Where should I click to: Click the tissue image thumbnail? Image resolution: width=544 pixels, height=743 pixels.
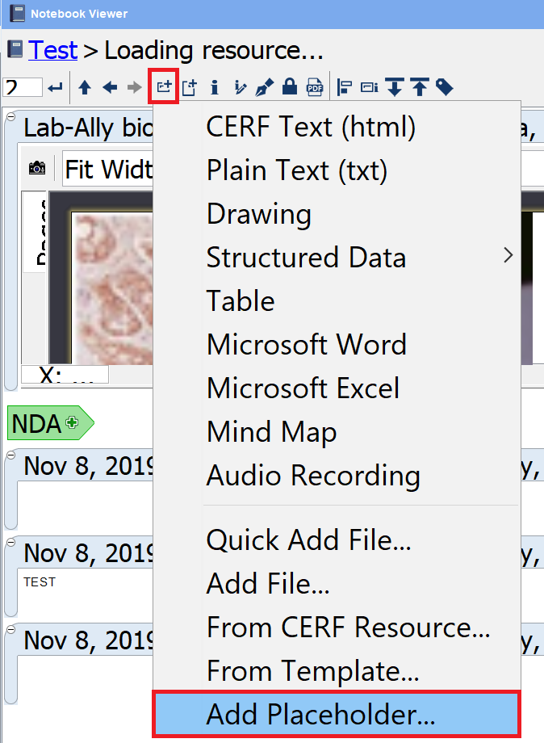point(111,283)
